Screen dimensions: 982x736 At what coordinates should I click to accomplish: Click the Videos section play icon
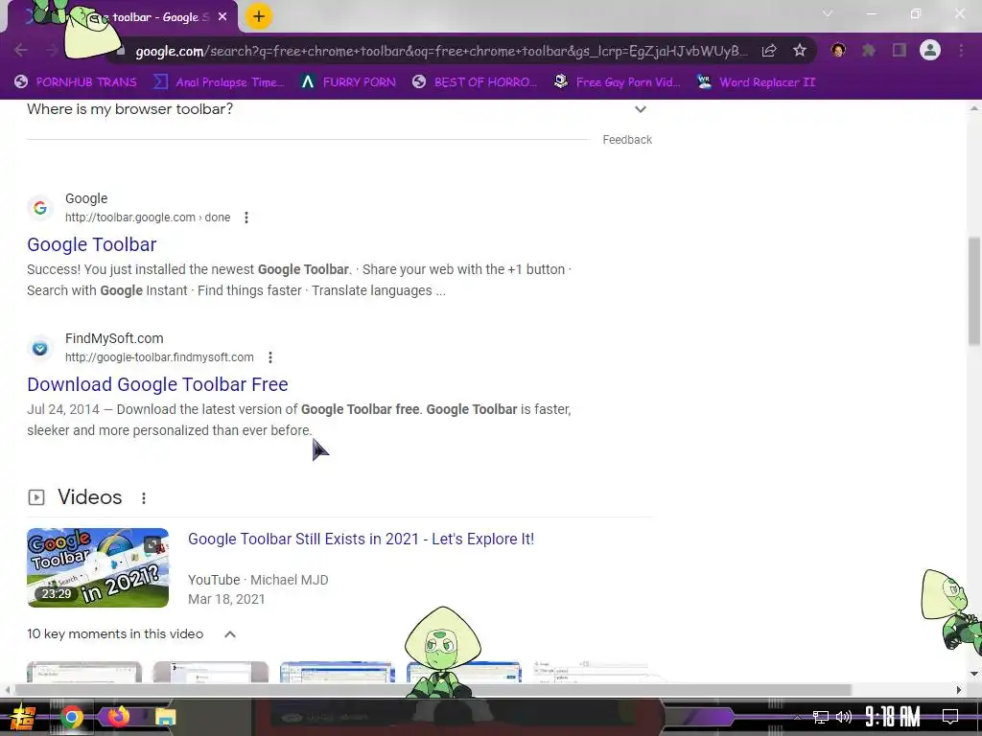point(36,497)
